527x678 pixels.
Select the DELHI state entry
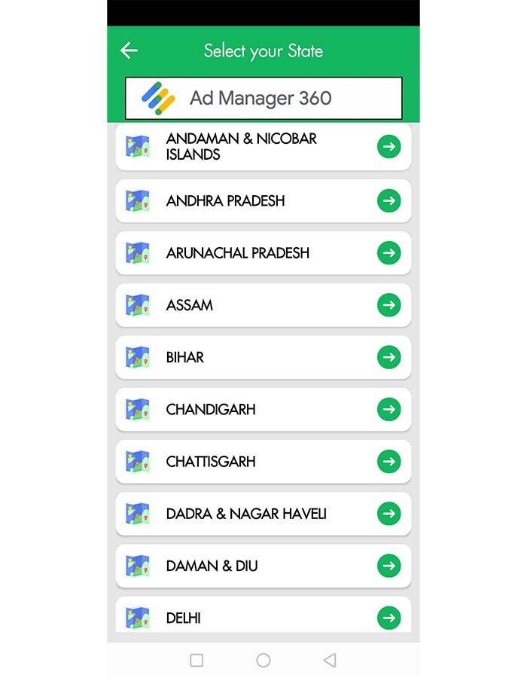tap(263, 615)
